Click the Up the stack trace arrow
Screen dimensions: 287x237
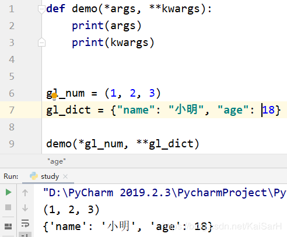[x=25, y=193]
